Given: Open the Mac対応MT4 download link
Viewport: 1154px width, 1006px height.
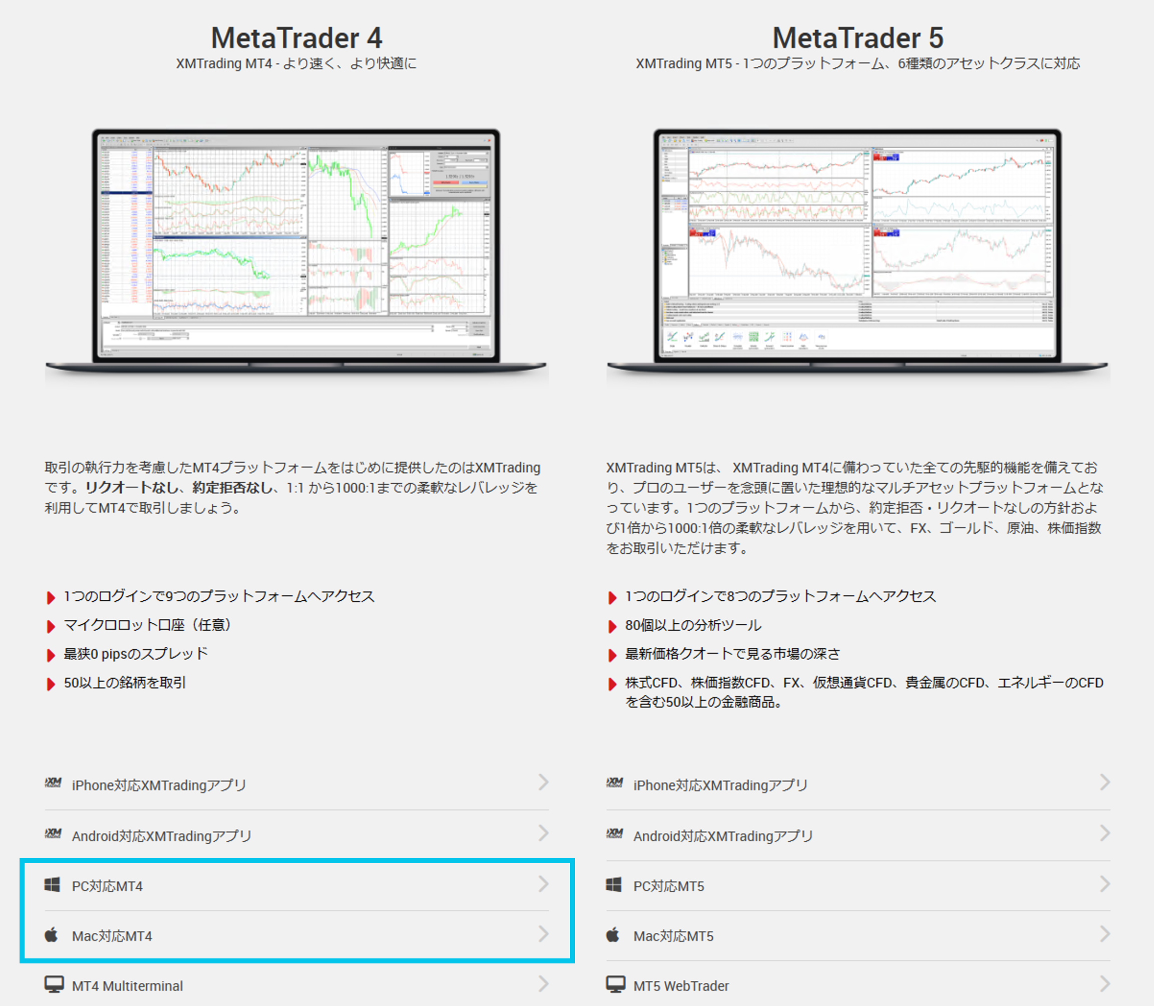Looking at the screenshot, I should [x=112, y=936].
